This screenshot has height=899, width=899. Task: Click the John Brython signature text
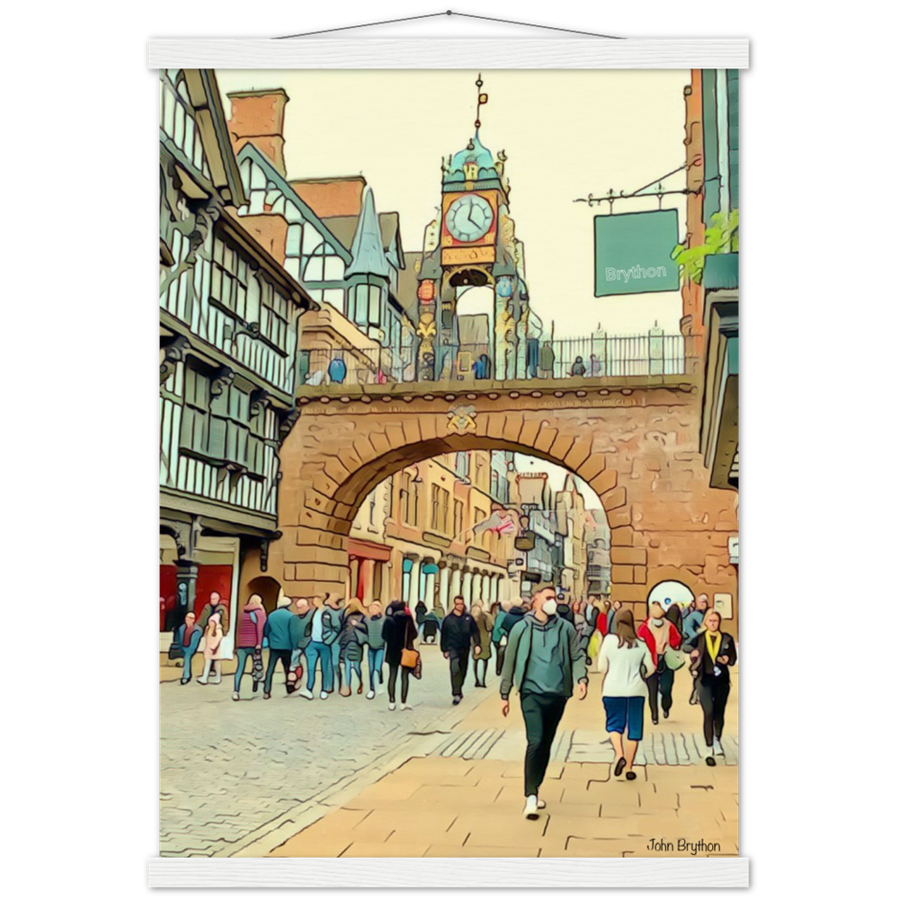(x=683, y=845)
